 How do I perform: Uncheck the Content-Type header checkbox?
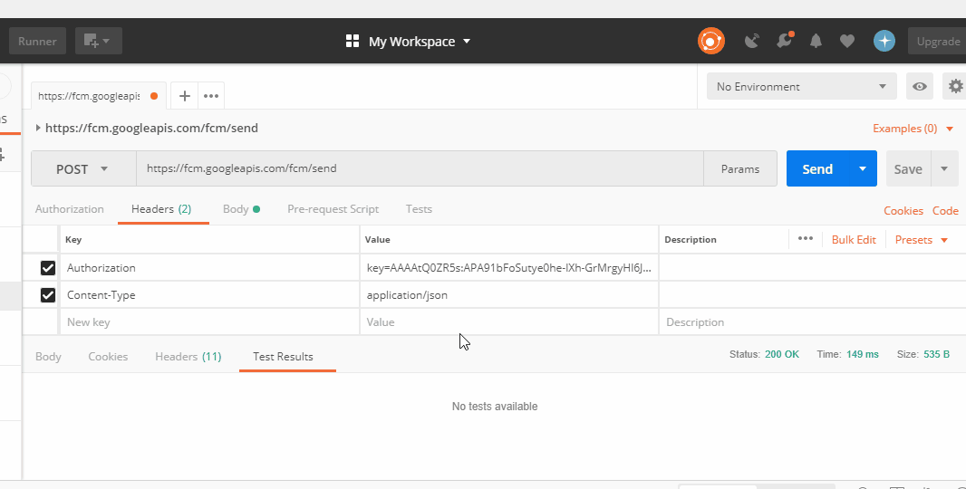(47, 295)
